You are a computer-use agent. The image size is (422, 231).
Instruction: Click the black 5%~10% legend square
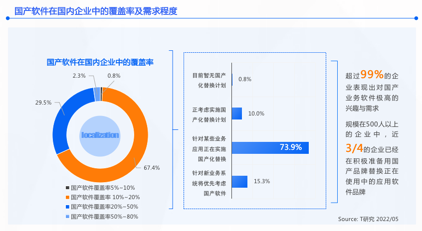pos(67,188)
